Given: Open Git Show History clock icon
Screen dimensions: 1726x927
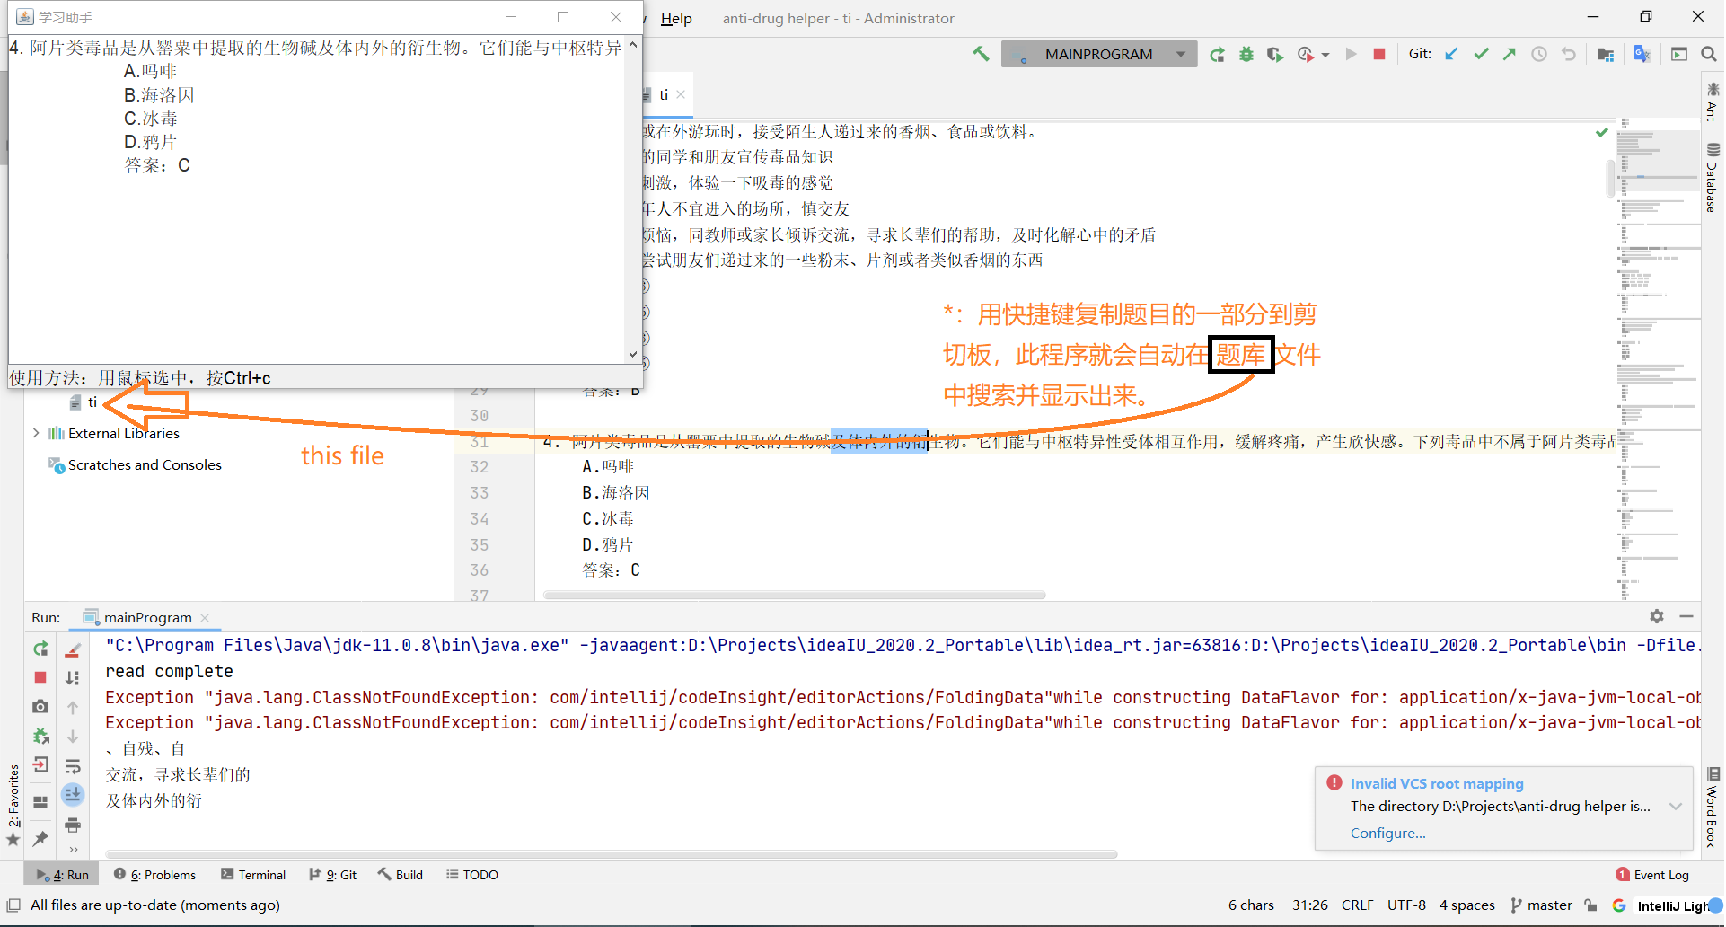Looking at the screenshot, I should (1539, 54).
